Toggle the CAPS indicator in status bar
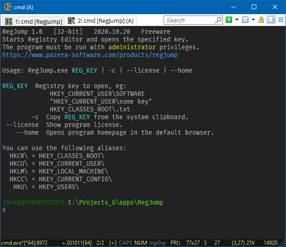Image resolution: width=286 pixels, height=247 pixels. click(125, 243)
